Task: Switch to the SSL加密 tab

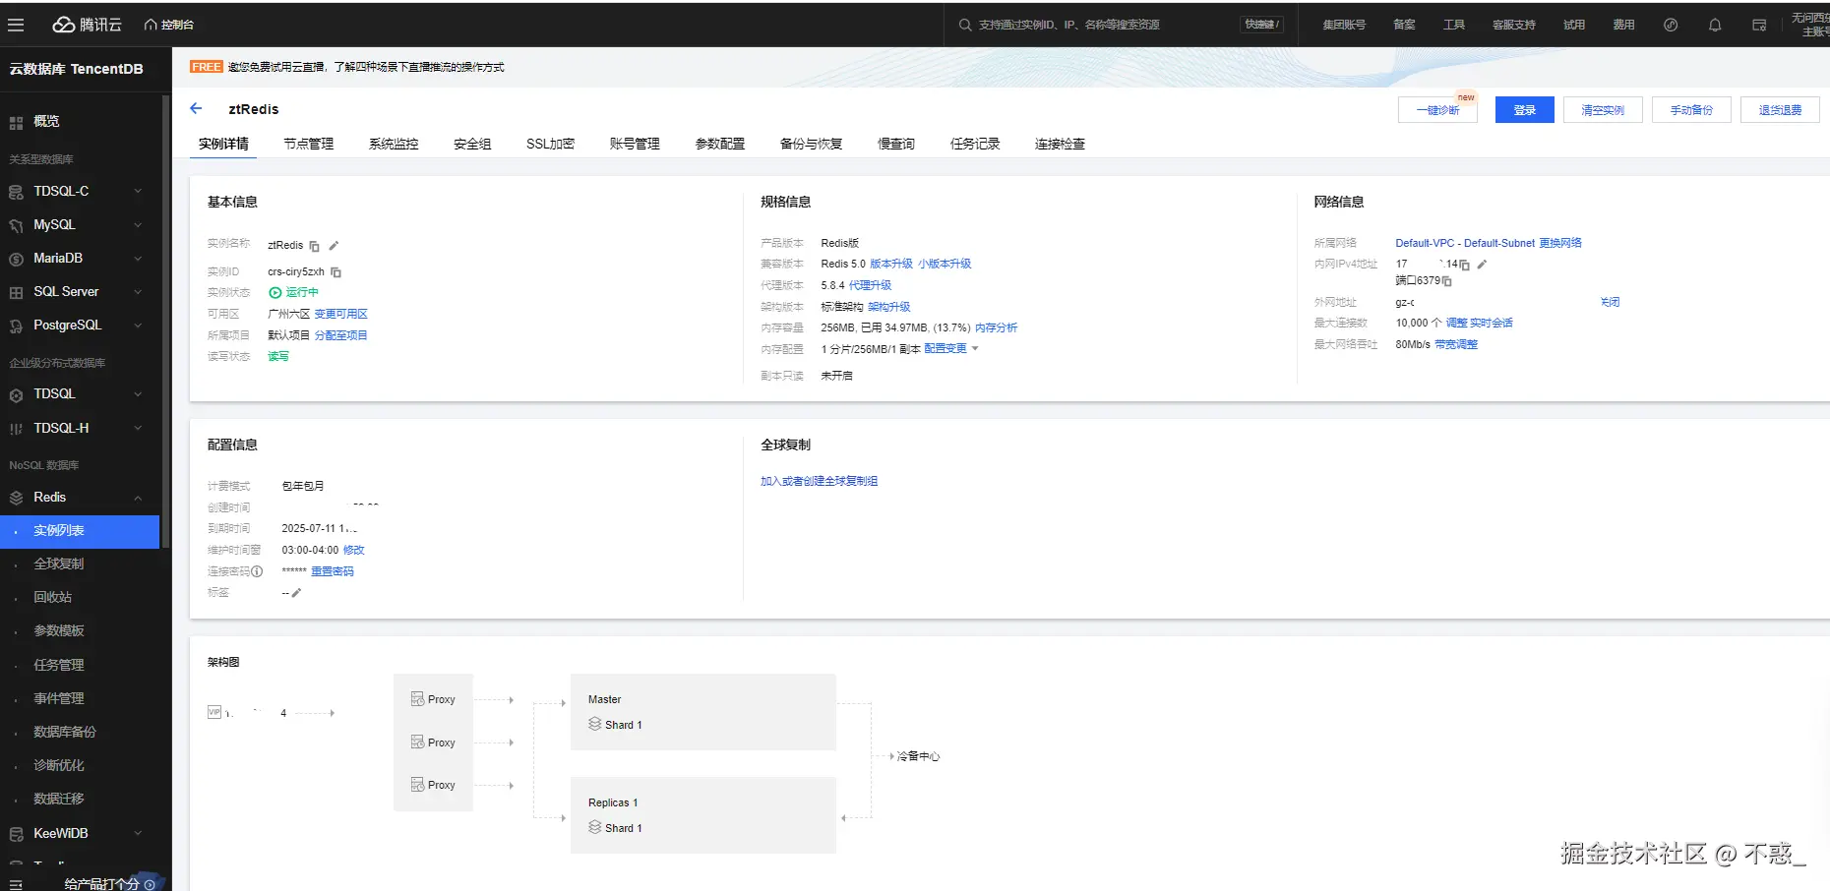Action: (x=550, y=144)
